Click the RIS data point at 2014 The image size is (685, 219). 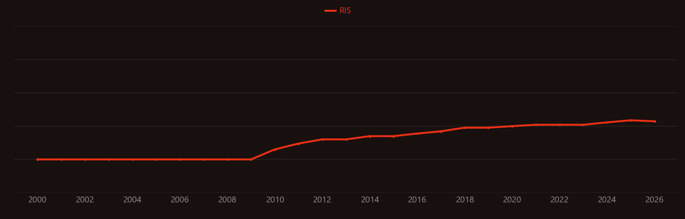[x=370, y=136]
